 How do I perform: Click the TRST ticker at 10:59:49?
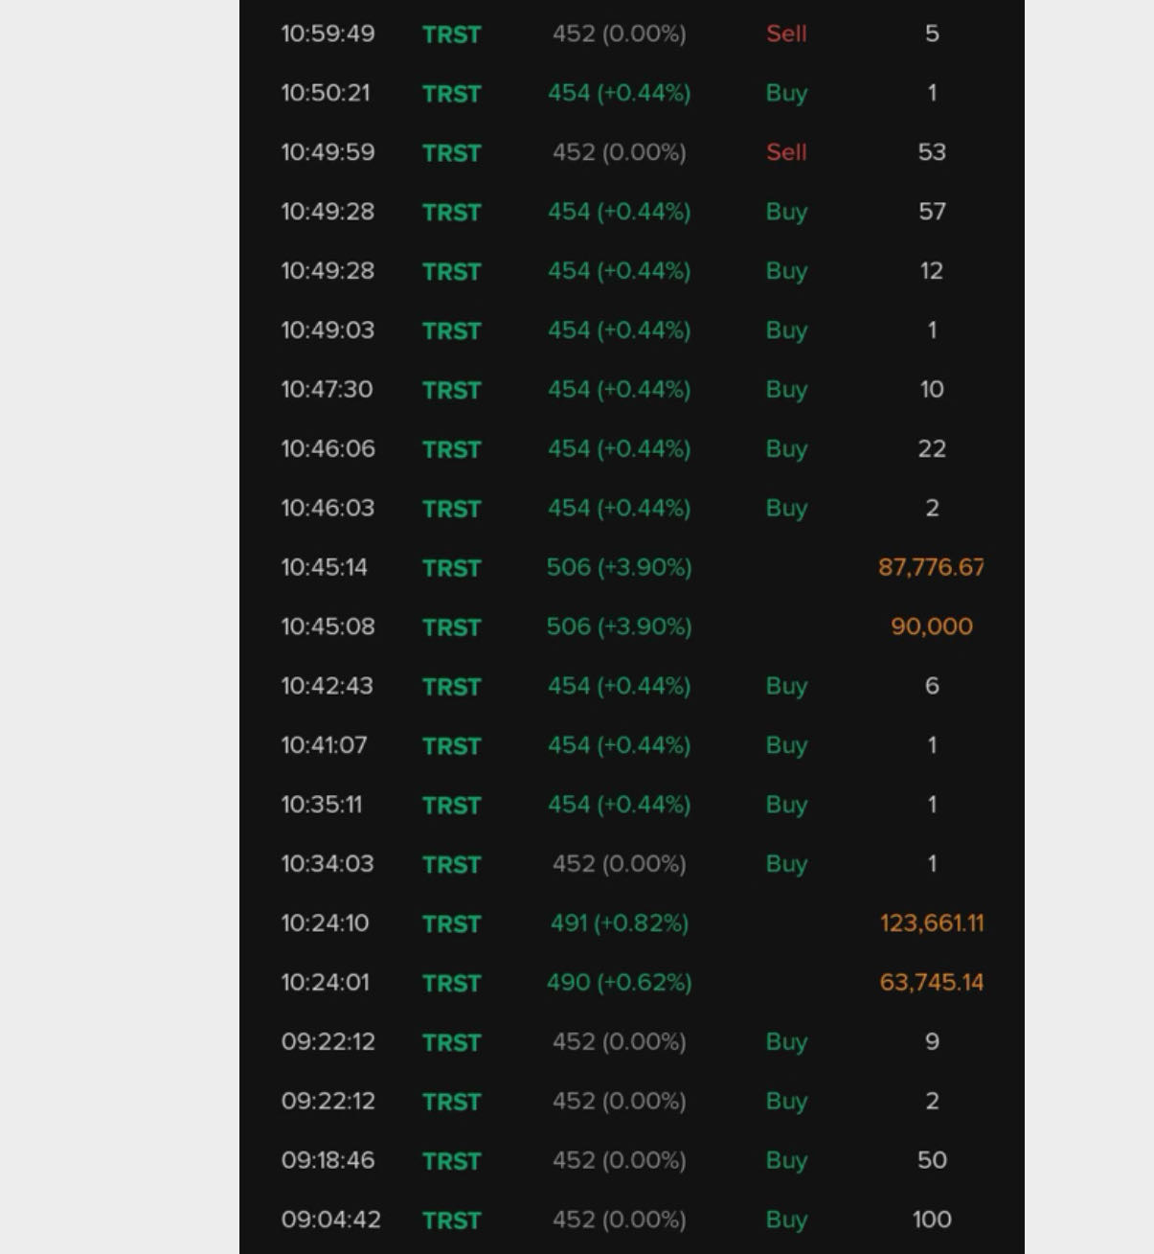point(451,34)
